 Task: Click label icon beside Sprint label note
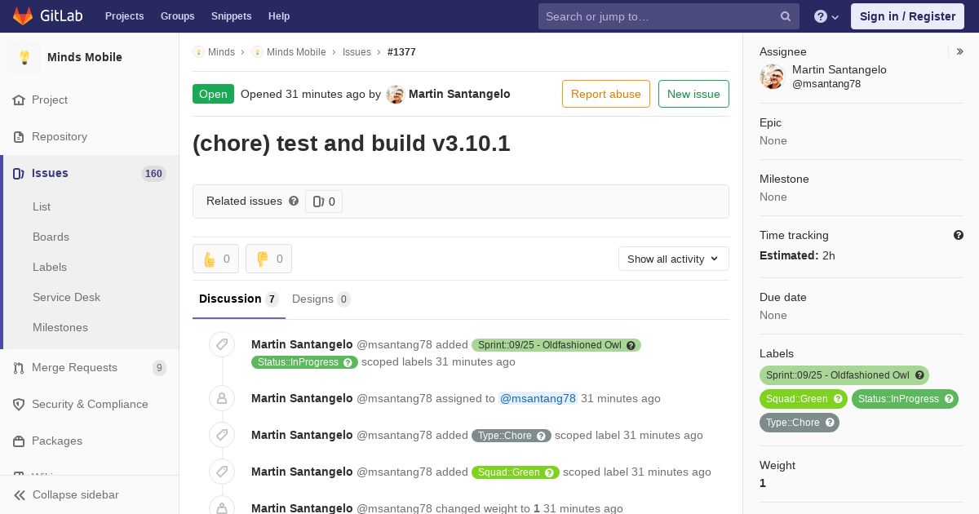point(221,344)
